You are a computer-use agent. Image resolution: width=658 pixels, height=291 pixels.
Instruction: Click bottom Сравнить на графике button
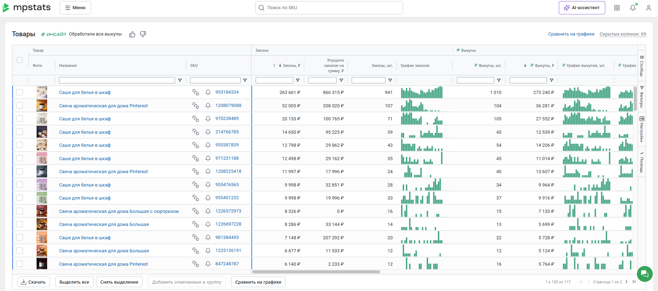point(258,282)
